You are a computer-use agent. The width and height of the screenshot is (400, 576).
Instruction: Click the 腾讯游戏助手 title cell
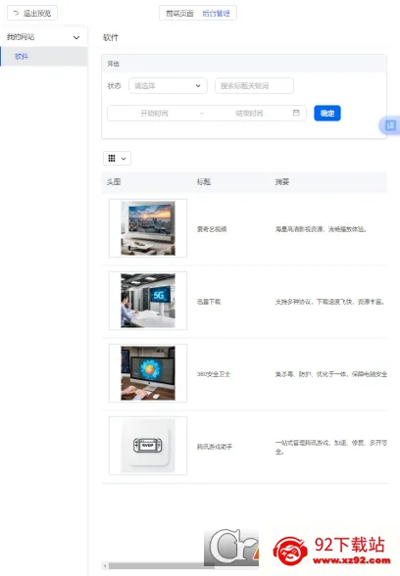[x=215, y=447]
